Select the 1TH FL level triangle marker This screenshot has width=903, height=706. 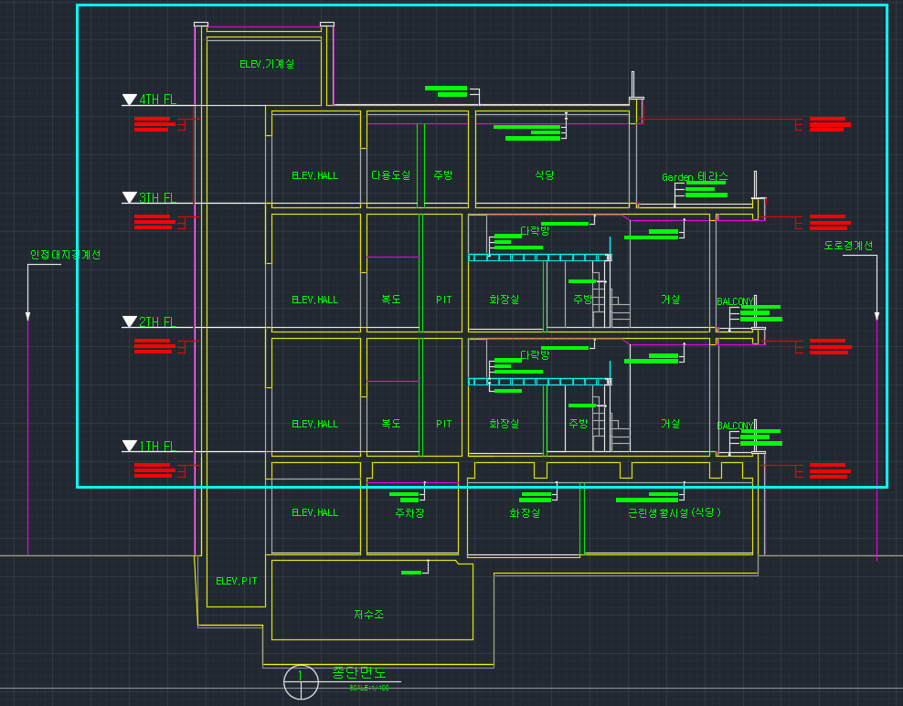[x=129, y=446]
